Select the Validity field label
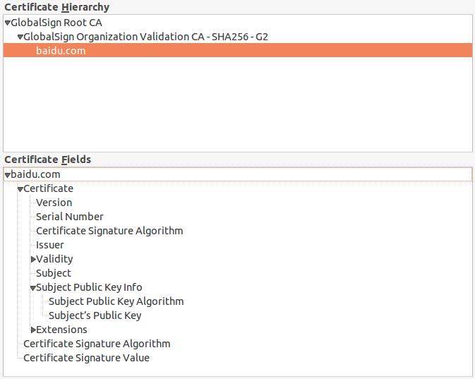The height and width of the screenshot is (379, 475). [x=55, y=259]
